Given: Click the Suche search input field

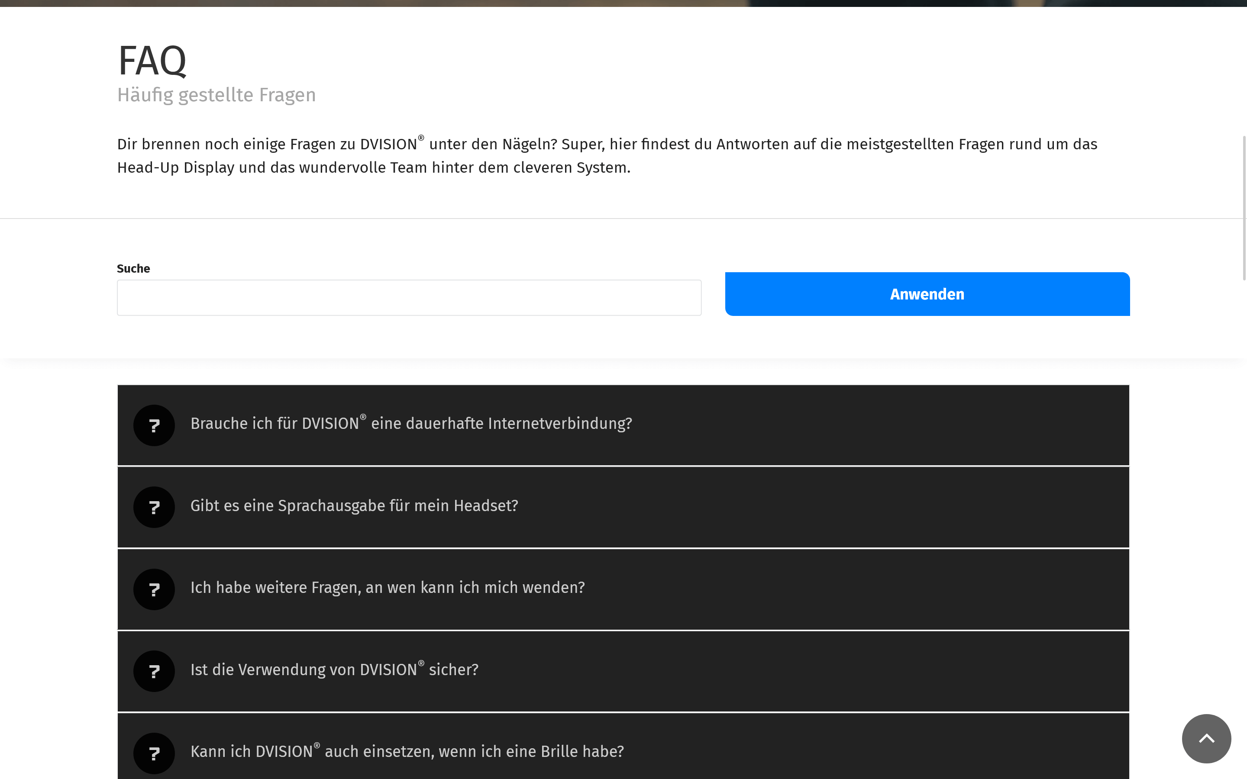Looking at the screenshot, I should click(409, 298).
